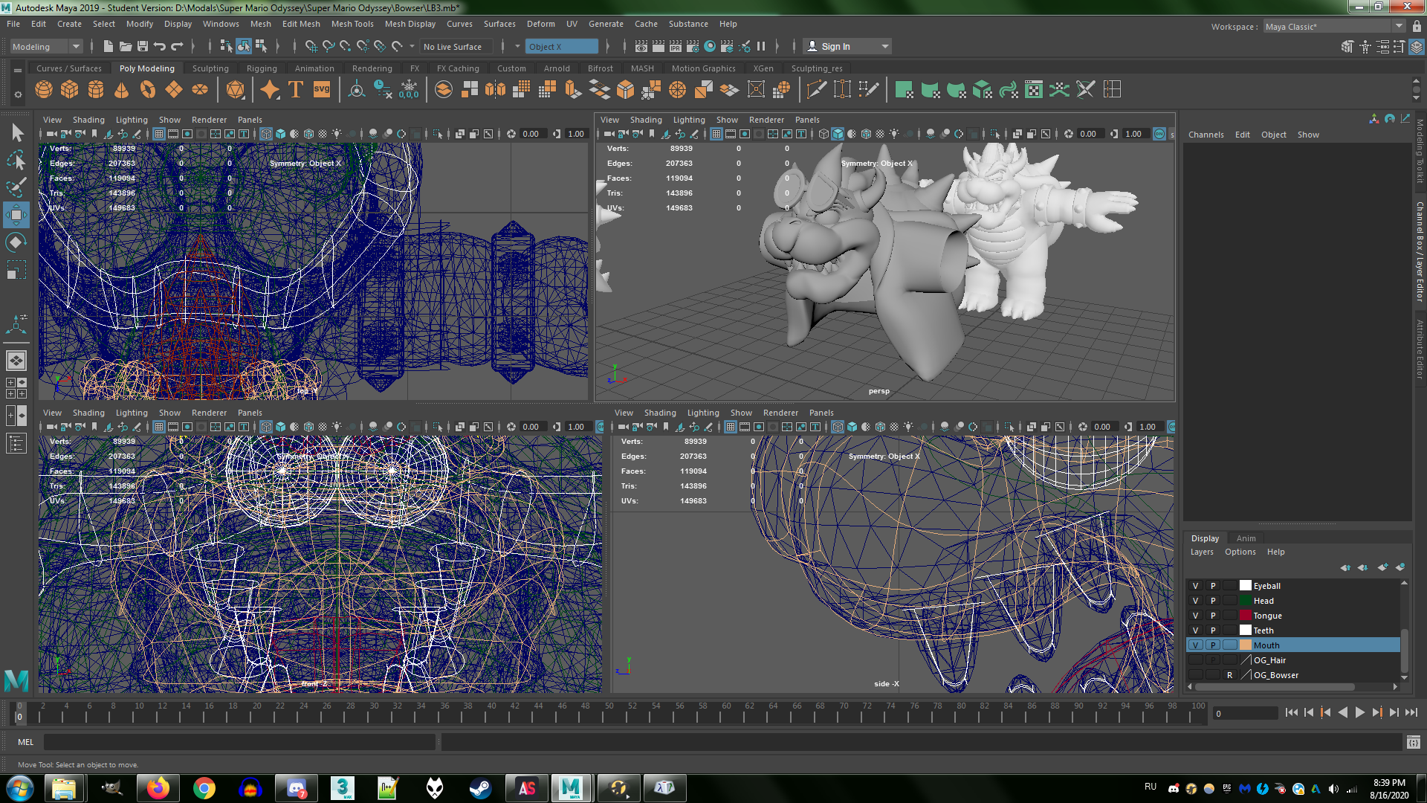Click the SVG import shelf icon

coord(321,90)
